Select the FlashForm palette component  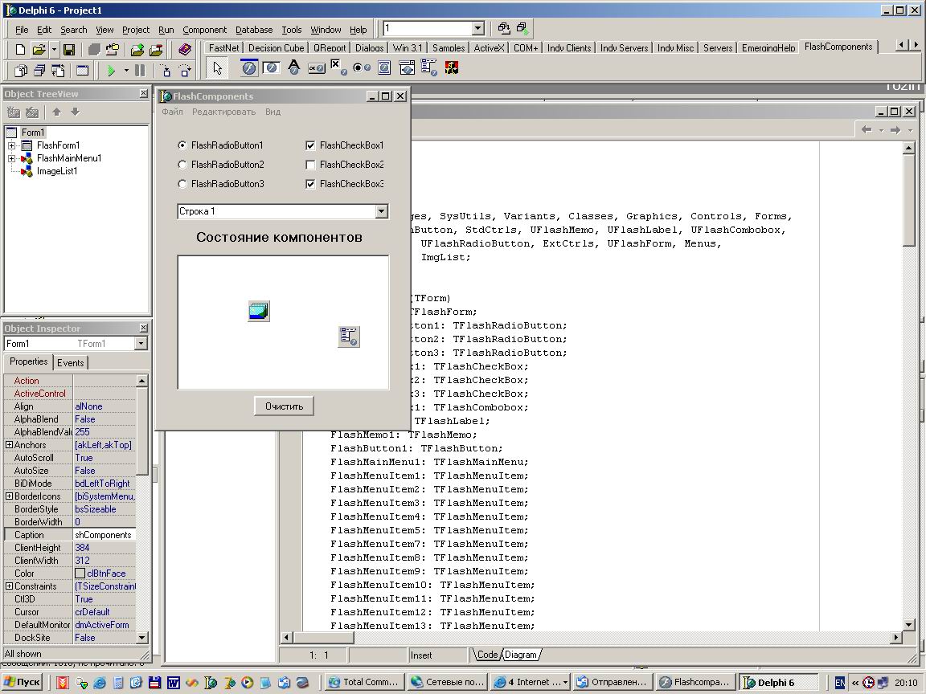point(249,68)
